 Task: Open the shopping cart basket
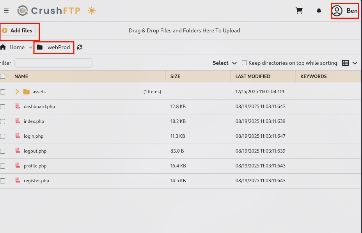click(x=299, y=11)
